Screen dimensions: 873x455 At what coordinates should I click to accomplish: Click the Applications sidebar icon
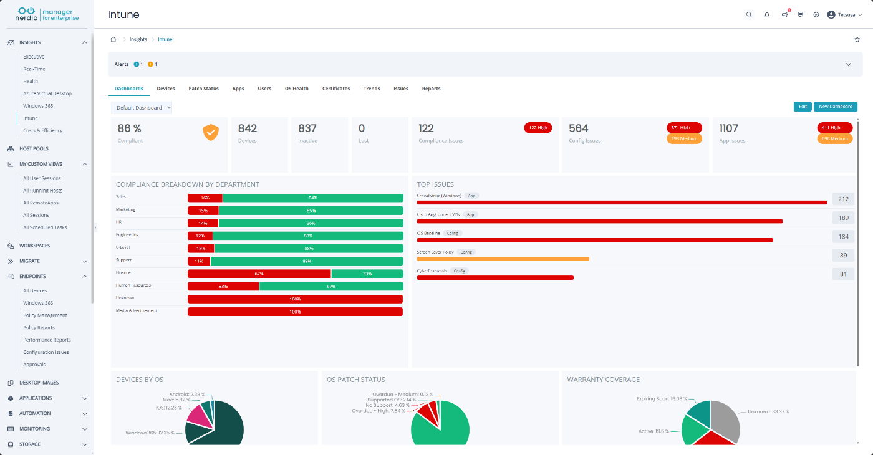pos(11,398)
